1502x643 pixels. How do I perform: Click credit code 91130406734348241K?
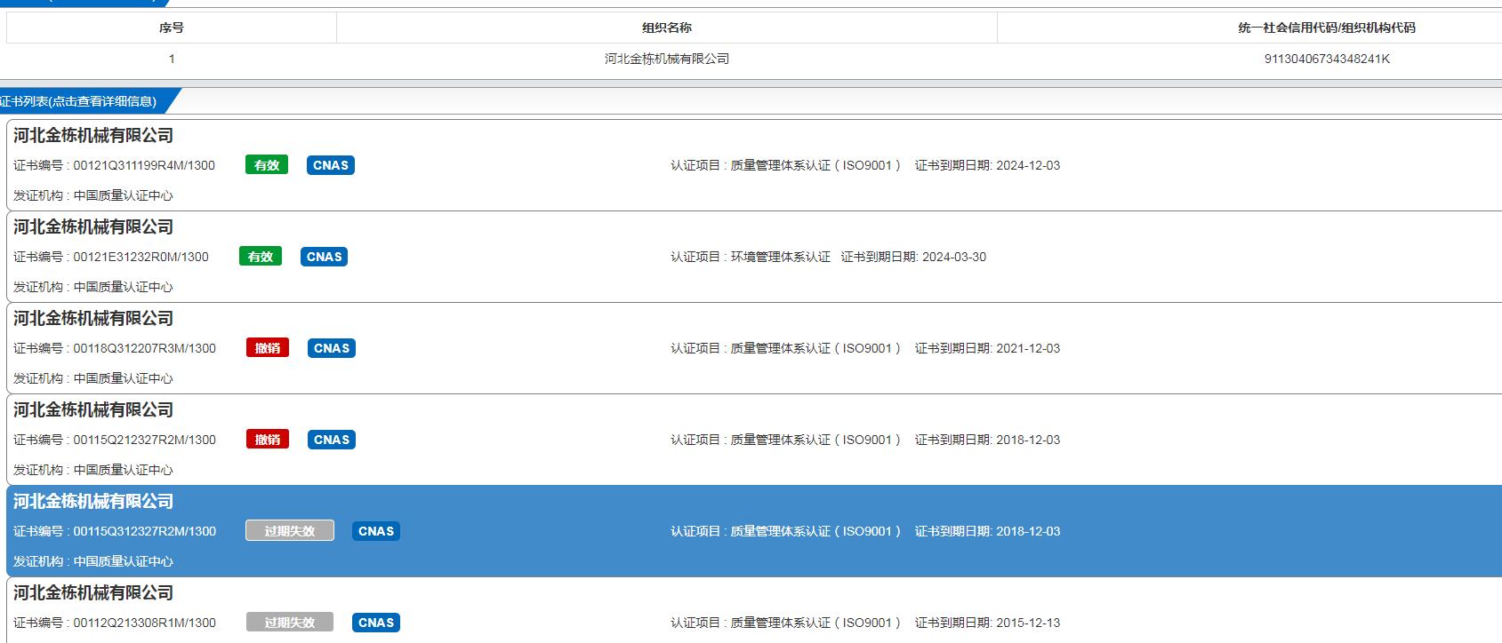point(1327,59)
